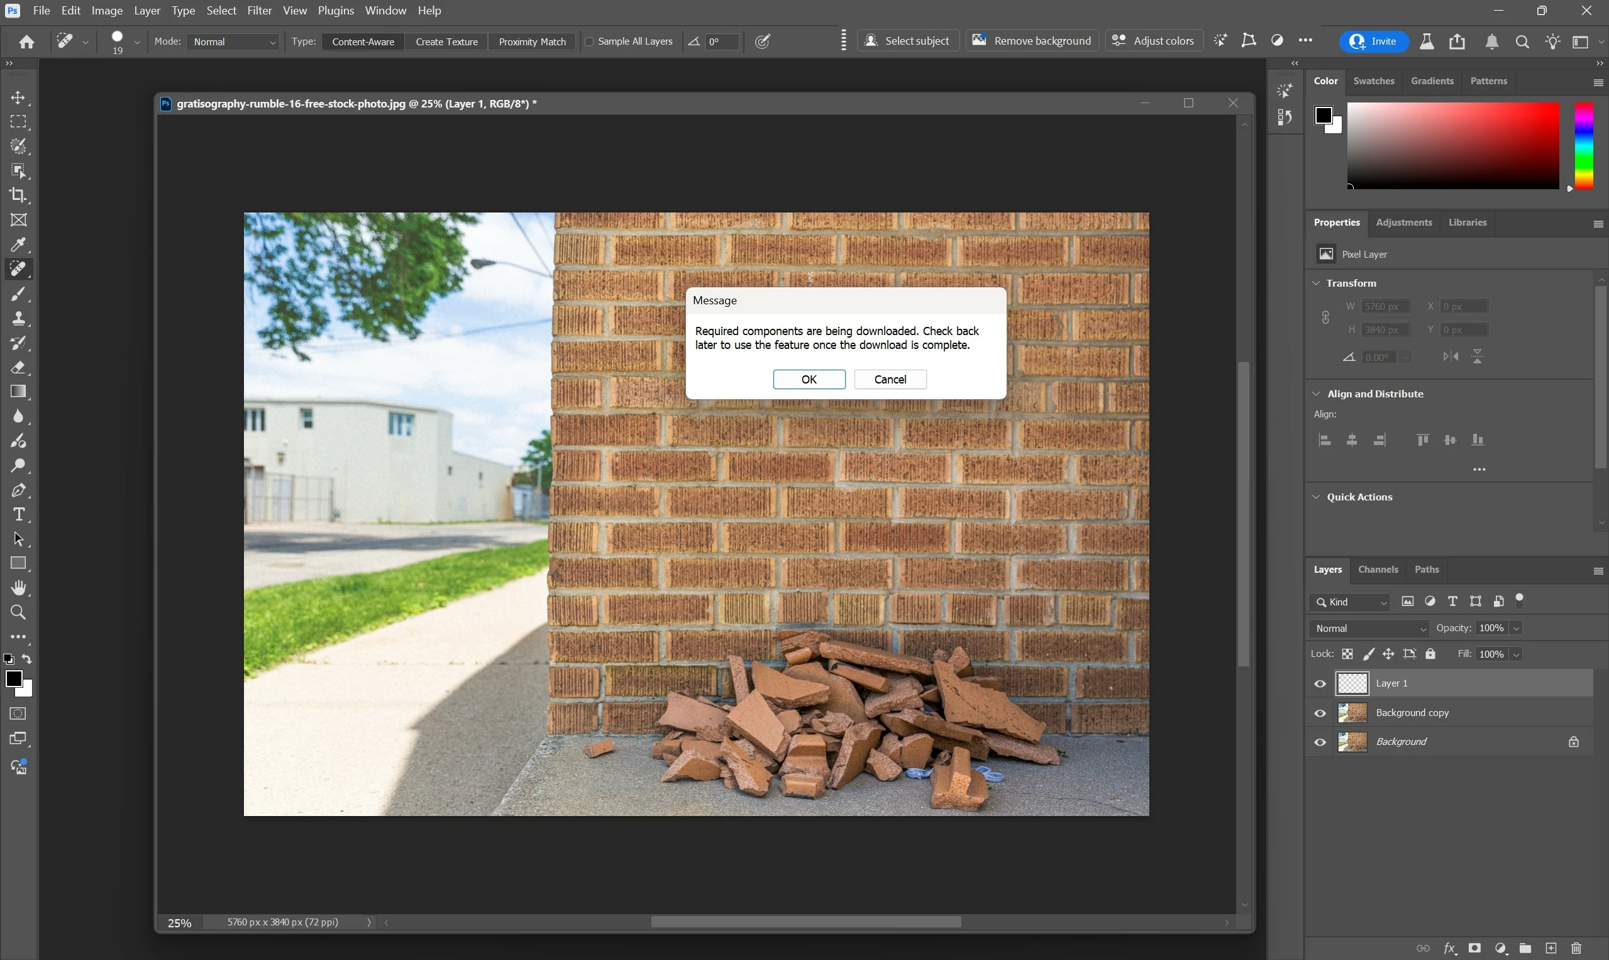Open the Filter menu
The image size is (1609, 960).
tap(259, 10)
